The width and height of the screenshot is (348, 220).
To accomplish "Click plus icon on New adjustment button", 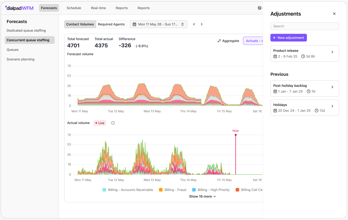I will click(274, 38).
